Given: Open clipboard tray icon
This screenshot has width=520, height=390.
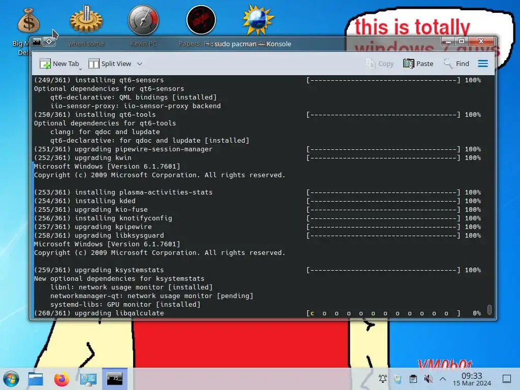Looking at the screenshot, I should (413, 379).
